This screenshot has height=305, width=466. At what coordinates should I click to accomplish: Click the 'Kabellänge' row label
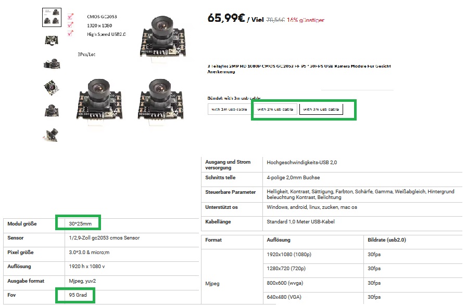click(218, 222)
